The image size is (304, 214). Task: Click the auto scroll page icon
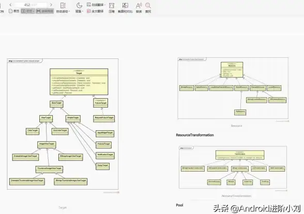coord(63,5)
